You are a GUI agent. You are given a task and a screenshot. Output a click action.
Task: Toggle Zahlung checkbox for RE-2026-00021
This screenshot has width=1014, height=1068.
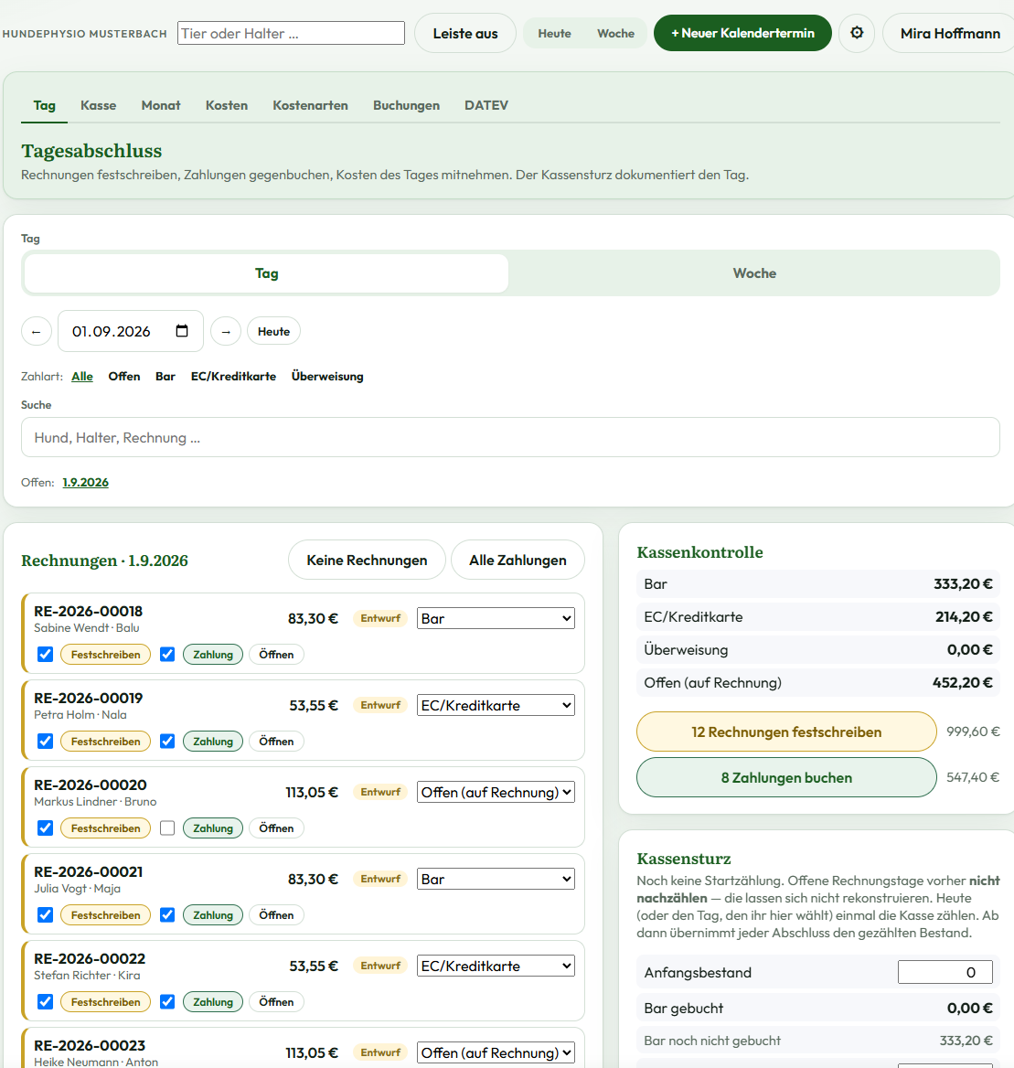pos(166,914)
